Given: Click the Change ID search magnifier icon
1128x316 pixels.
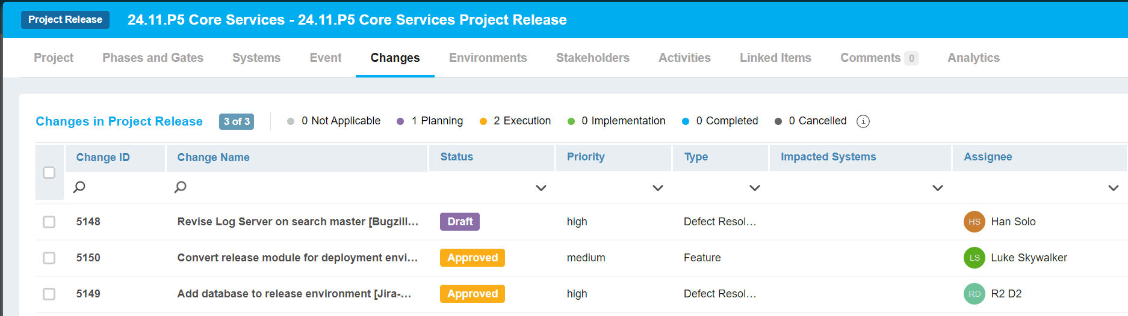Looking at the screenshot, I should [79, 187].
